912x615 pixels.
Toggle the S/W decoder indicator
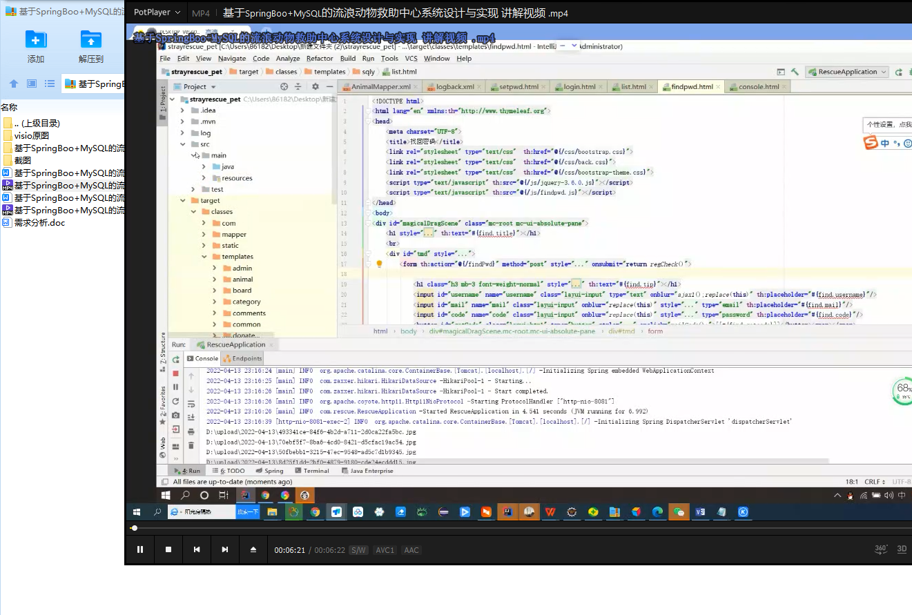pos(358,550)
